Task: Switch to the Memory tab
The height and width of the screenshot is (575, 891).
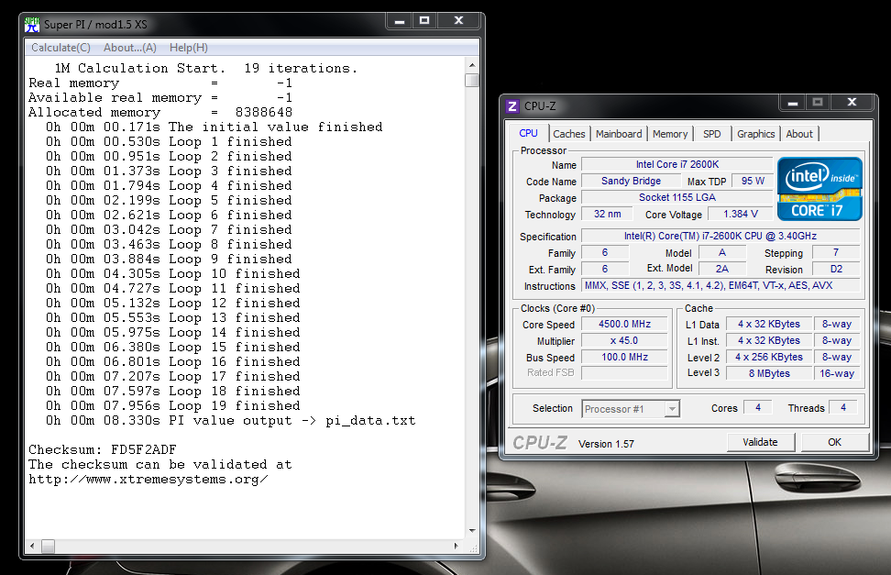Action: coord(670,134)
